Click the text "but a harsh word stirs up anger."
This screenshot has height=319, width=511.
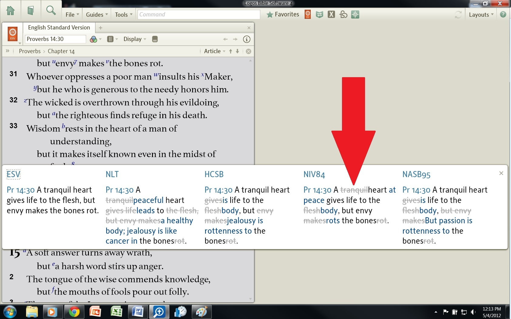point(100,266)
